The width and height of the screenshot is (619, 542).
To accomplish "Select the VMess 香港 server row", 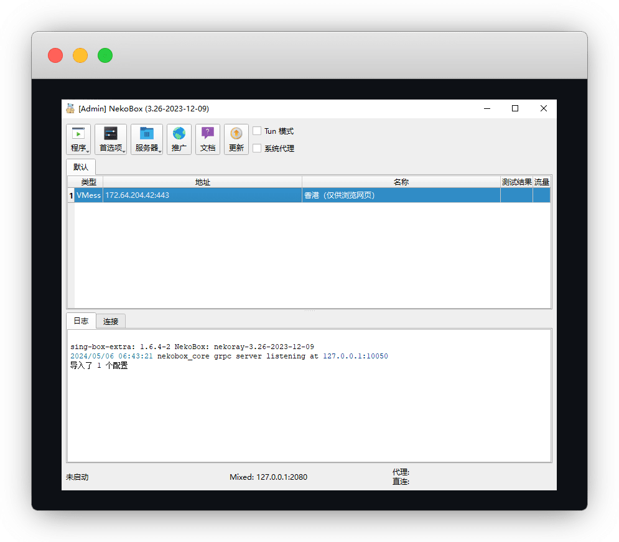I will 311,195.
